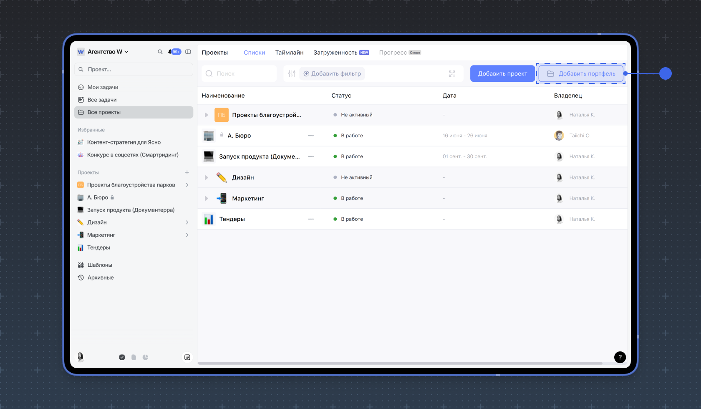
Task: Switch to the Таймлайн tab
Action: pyautogui.click(x=289, y=53)
